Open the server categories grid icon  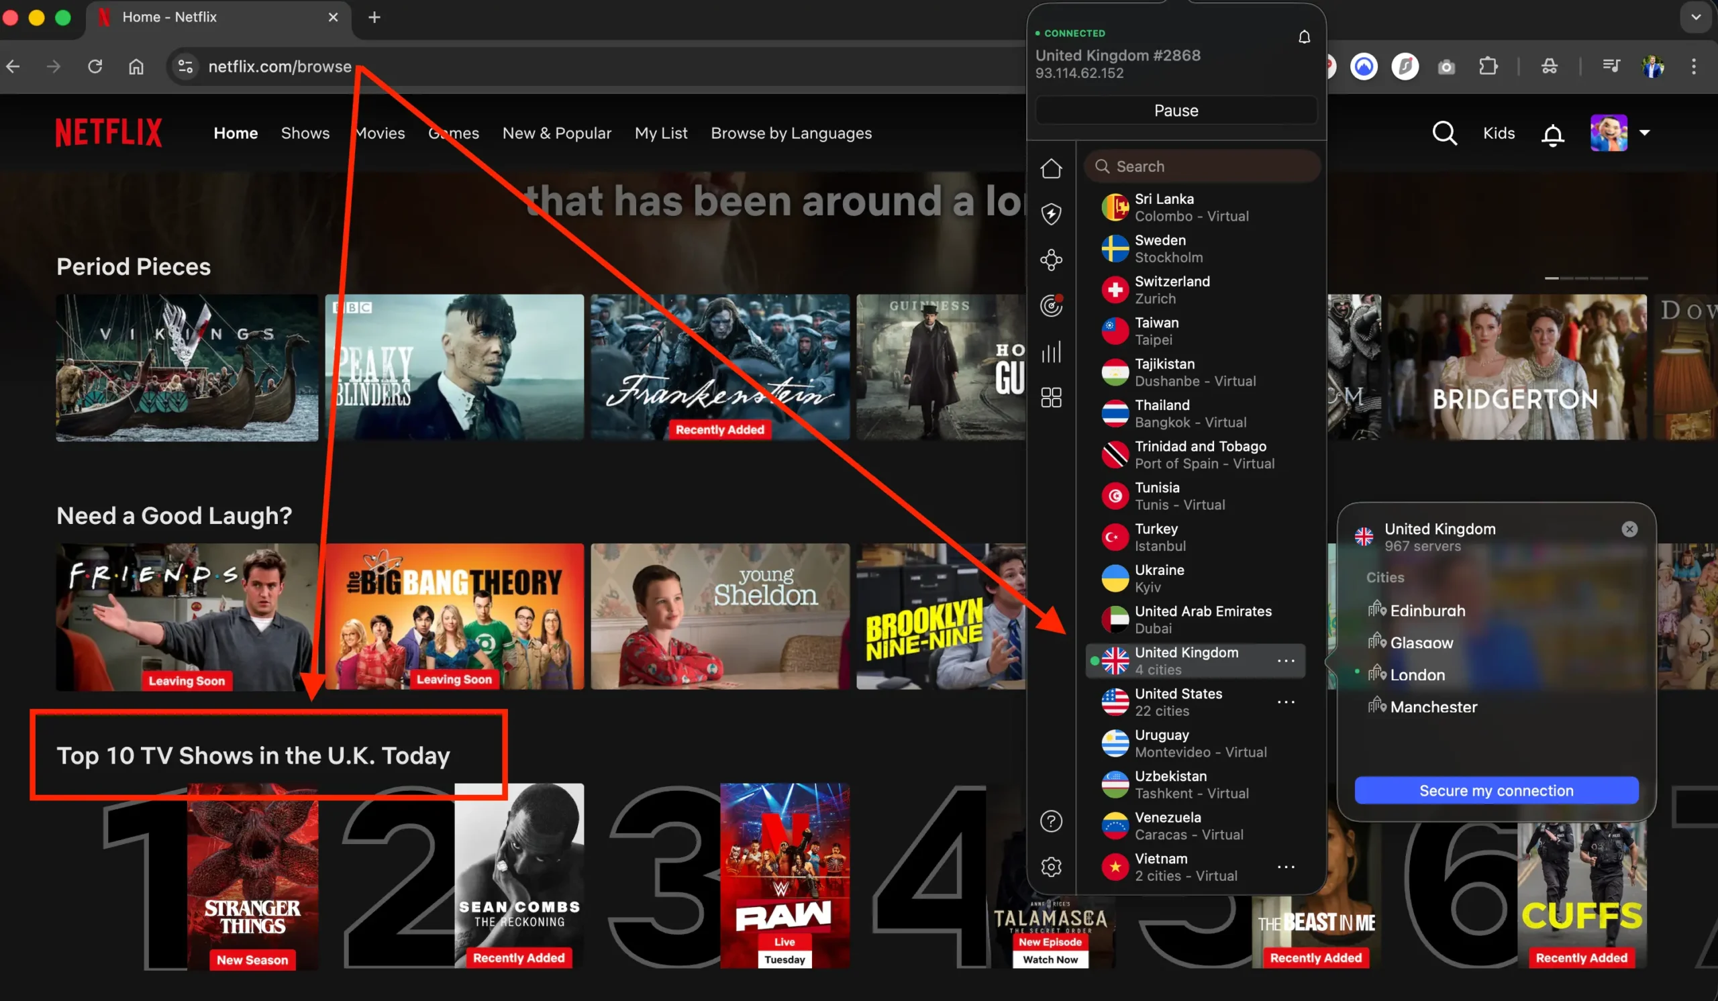pyautogui.click(x=1051, y=397)
